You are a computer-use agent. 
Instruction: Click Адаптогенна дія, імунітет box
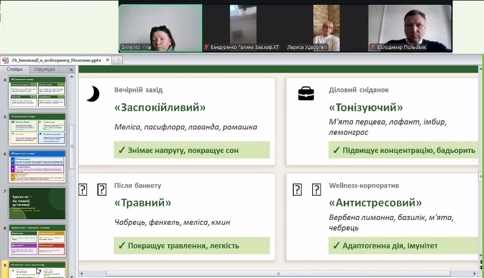403,245
